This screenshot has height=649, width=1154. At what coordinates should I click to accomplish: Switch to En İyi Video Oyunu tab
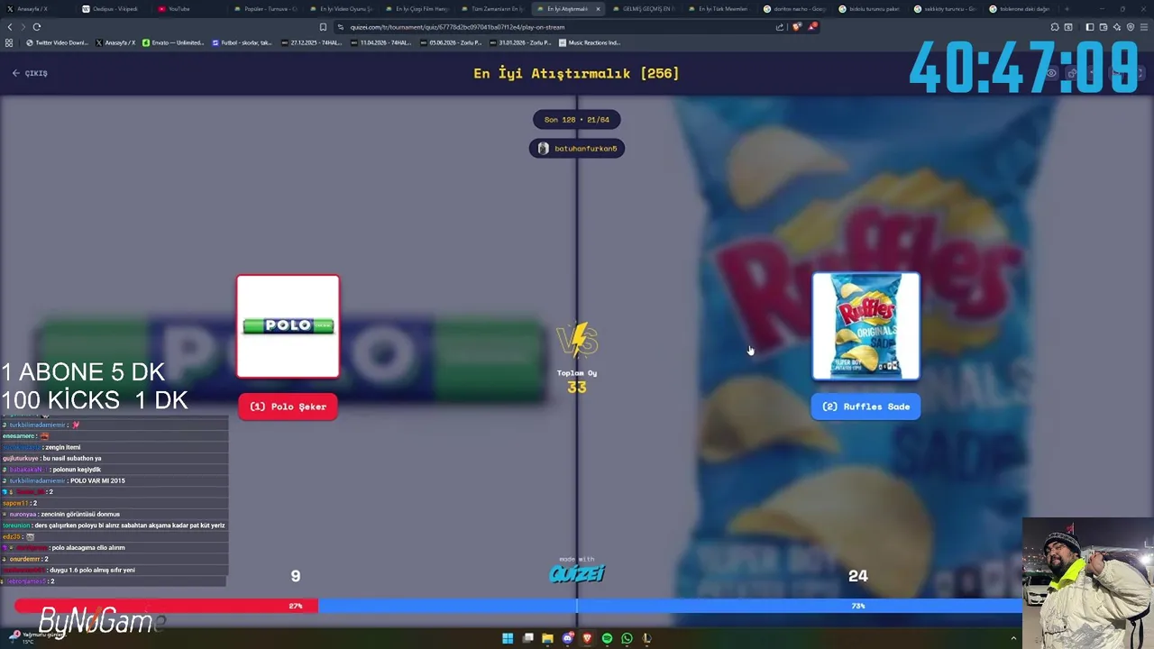tap(340, 9)
